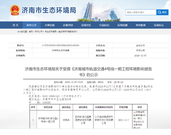Open the 办事指南 navigation tab

[50, 25]
